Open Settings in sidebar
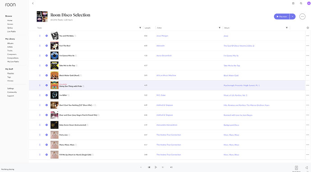The width and height of the screenshot is (311, 172). coord(10,88)
